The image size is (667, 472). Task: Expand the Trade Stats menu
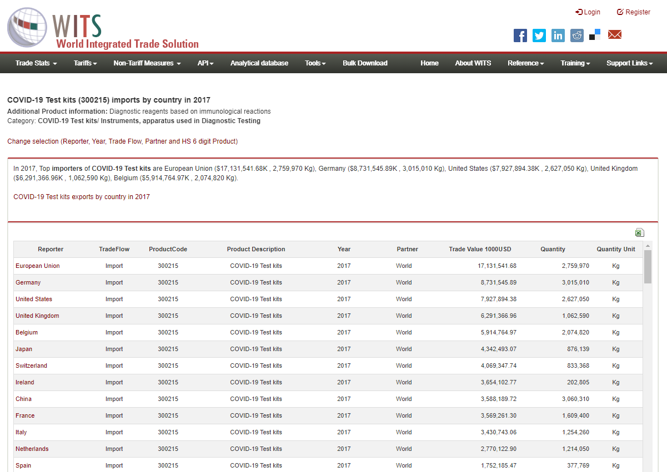(x=36, y=63)
